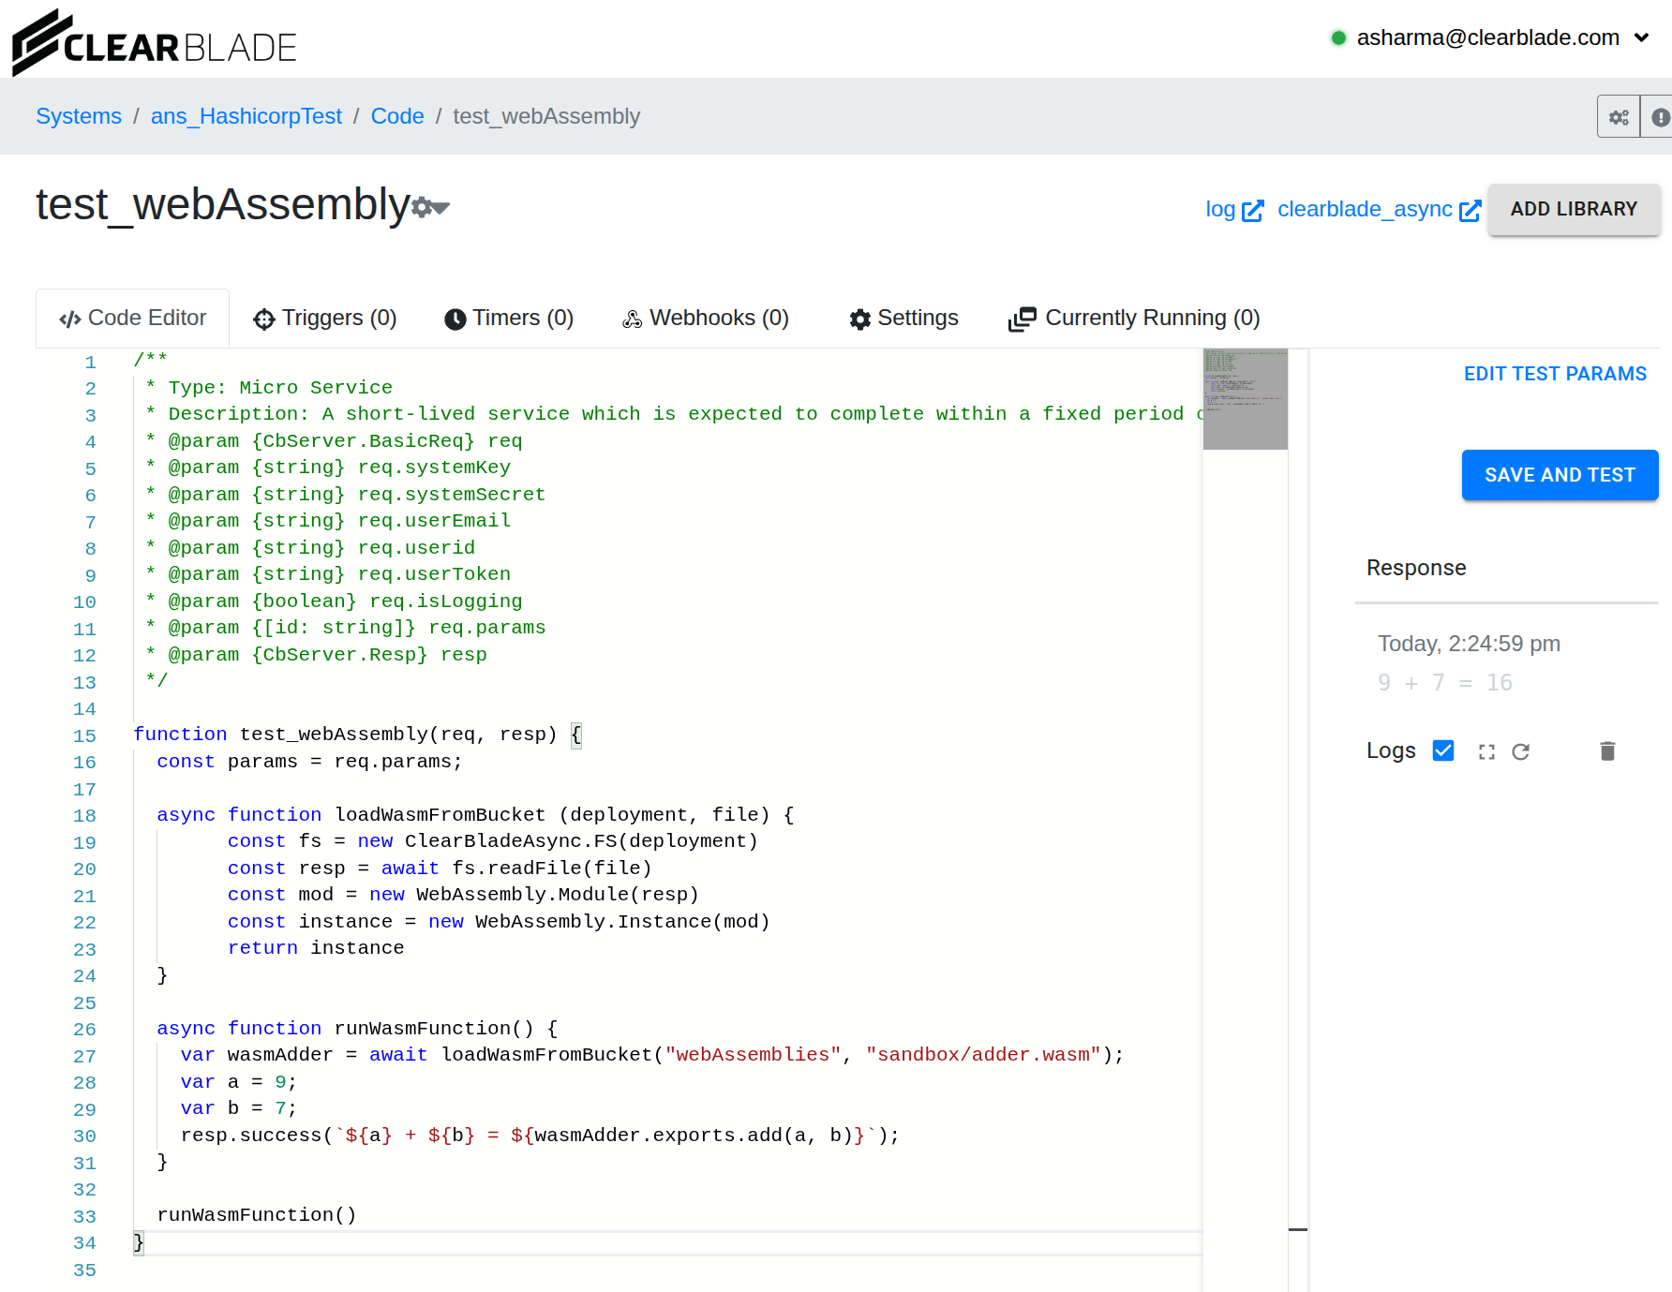
Task: Click 'const params = req.params;' line
Action: click(x=309, y=762)
